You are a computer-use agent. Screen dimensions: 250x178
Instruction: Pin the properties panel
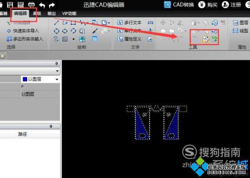point(57,63)
